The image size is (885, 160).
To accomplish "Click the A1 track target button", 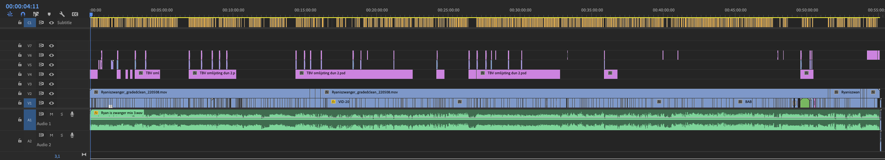I will 29,120.
